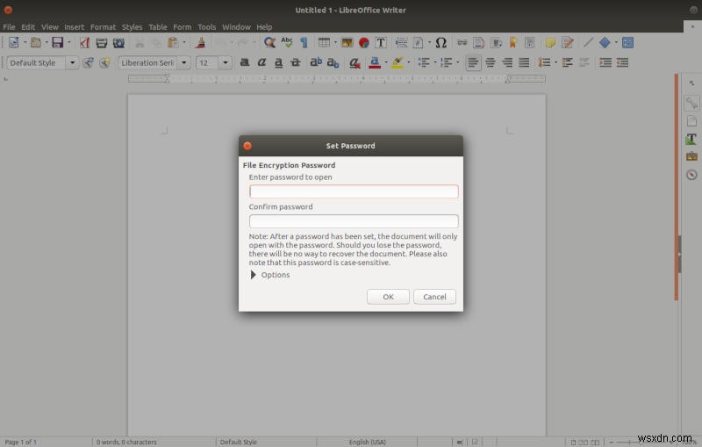Image resolution: width=702 pixels, height=447 pixels.
Task: Click the Insert Line icon
Action: (588, 42)
